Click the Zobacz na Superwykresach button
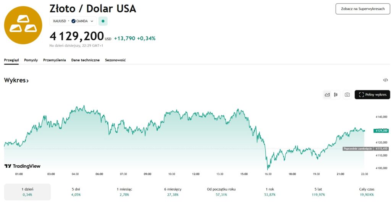The height and width of the screenshot is (202, 391). point(363,8)
